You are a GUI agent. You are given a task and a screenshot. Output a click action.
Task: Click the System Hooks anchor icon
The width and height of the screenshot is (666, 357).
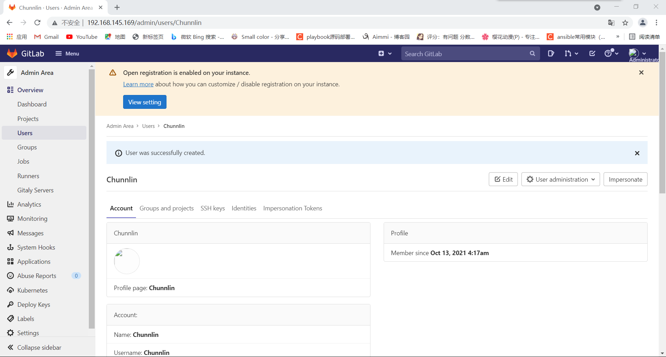(x=10, y=247)
